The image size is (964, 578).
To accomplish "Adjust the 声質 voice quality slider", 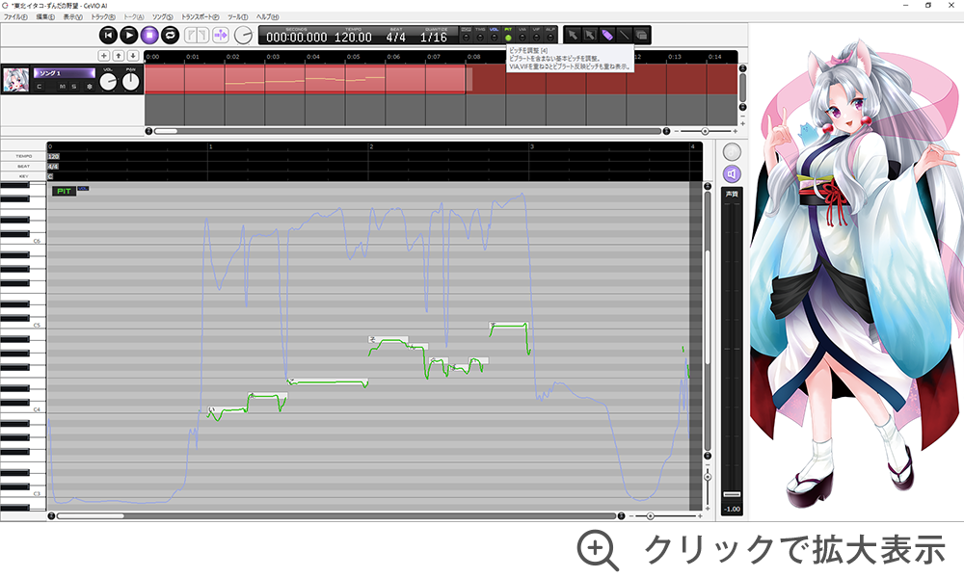I will tap(732, 494).
